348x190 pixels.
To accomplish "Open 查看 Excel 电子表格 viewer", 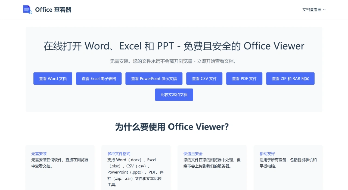I will coord(99,79).
